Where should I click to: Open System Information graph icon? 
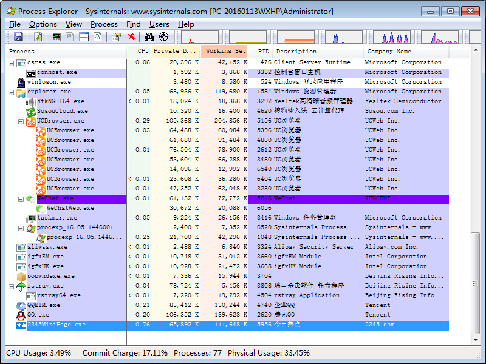[x=56, y=37]
